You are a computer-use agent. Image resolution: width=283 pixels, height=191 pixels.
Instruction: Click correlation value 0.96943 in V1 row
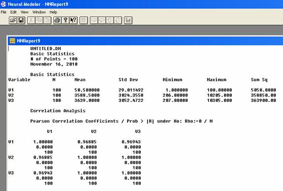(131, 142)
